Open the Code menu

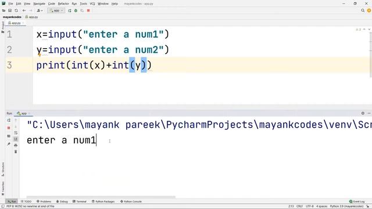tap(52, 3)
